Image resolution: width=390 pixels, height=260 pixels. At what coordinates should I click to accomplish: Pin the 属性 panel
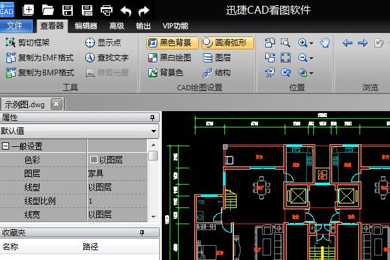153,118
